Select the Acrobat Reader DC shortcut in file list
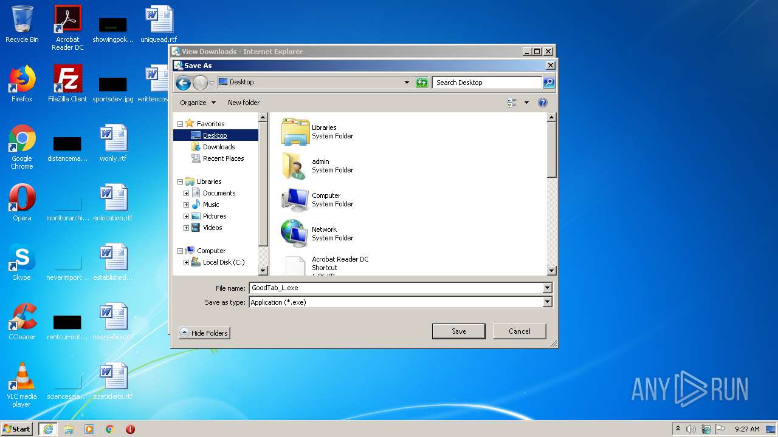The width and height of the screenshot is (778, 437). (325, 266)
